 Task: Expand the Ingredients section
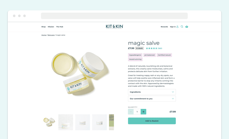[152, 92]
